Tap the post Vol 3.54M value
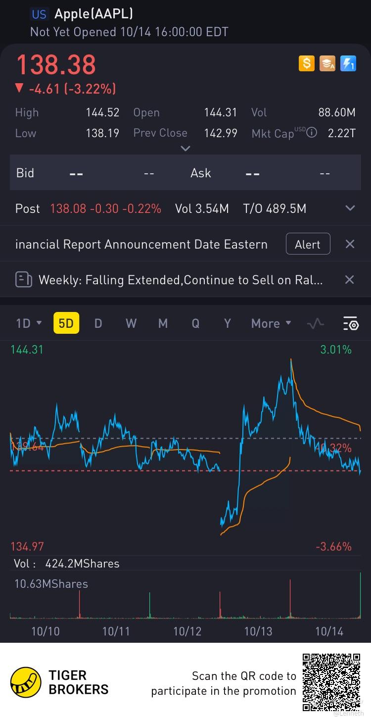This screenshot has width=371, height=722. click(202, 208)
